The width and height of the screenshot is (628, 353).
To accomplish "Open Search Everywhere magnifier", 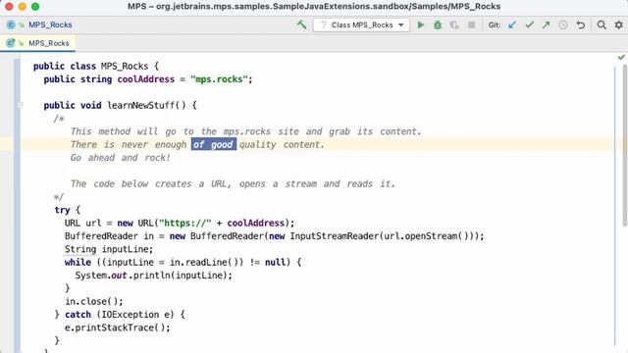I will click(602, 25).
